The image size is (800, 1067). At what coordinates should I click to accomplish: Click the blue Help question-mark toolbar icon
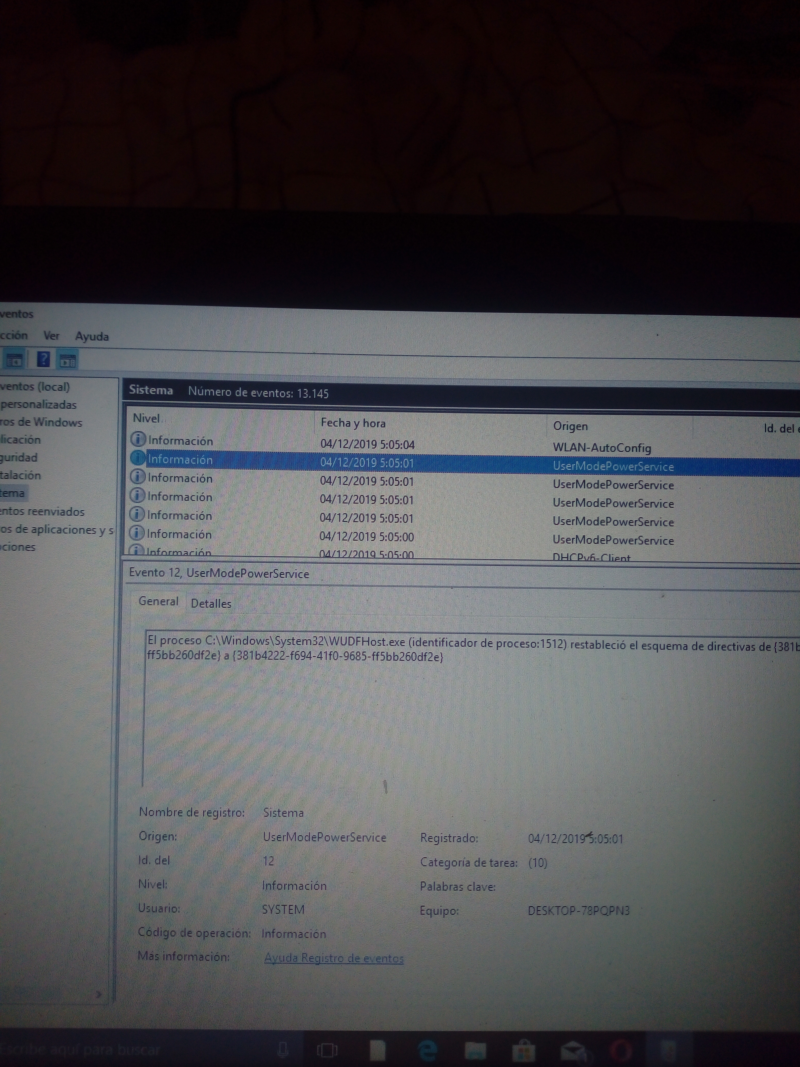pyautogui.click(x=43, y=359)
